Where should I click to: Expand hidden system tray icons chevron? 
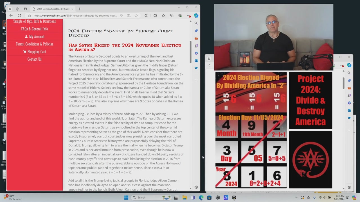pyautogui.click(x=296, y=198)
